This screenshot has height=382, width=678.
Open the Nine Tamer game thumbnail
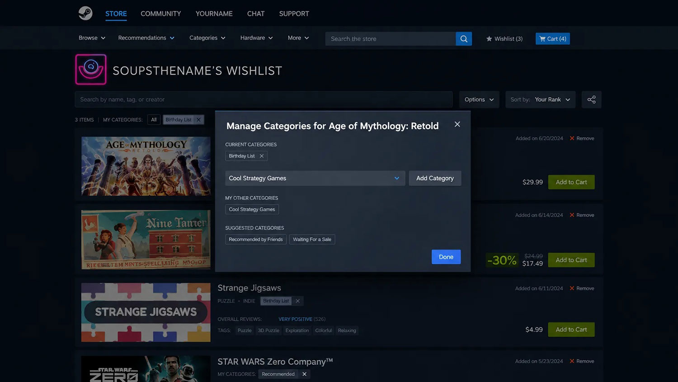146,239
